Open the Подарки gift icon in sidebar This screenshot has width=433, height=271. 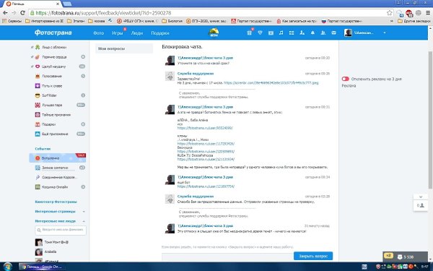tap(38, 124)
